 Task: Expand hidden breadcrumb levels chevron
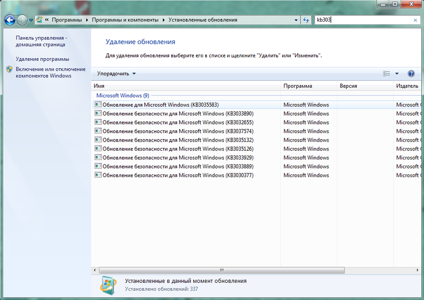pos(47,20)
